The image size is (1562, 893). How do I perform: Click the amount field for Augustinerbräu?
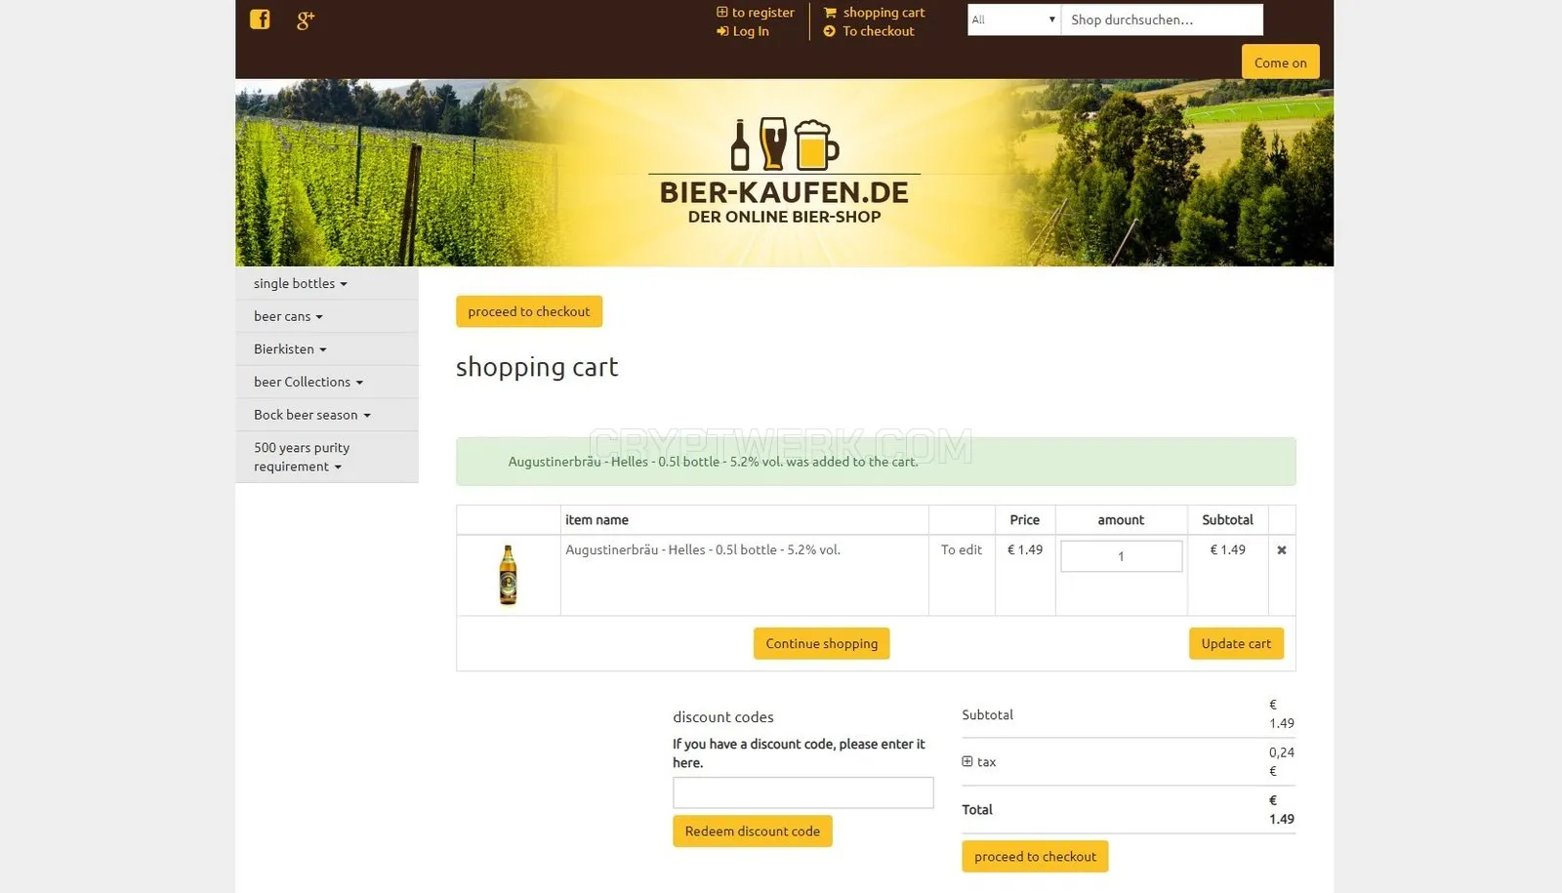point(1121,556)
